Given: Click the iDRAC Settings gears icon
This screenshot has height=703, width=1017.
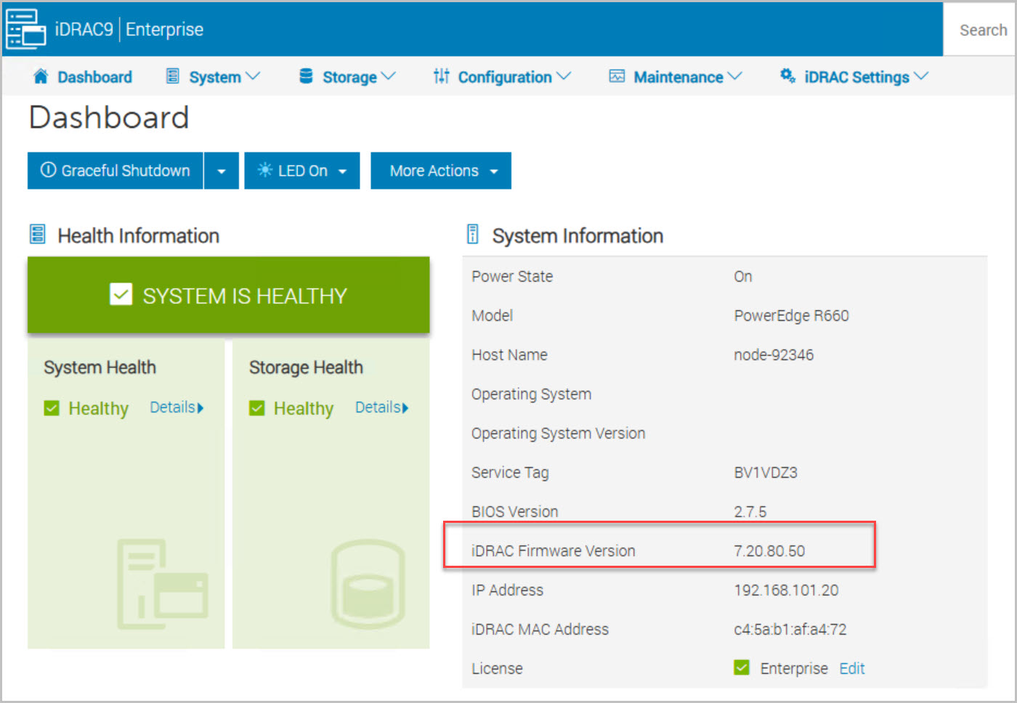Looking at the screenshot, I should (787, 76).
